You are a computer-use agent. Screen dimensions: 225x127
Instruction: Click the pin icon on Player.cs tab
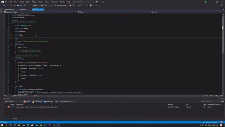pyautogui.click(x=40, y=10)
